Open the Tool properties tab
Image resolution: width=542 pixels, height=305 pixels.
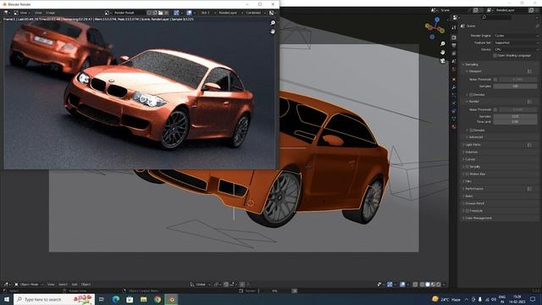tap(454, 28)
